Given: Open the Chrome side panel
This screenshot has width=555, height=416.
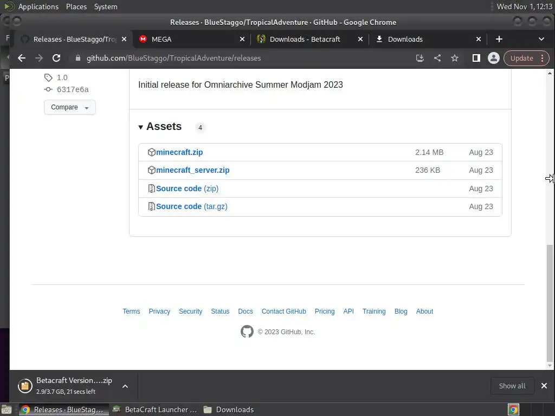Looking at the screenshot, I should click(476, 58).
